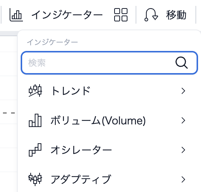Click the オシレーター stair-step icon

click(35, 150)
